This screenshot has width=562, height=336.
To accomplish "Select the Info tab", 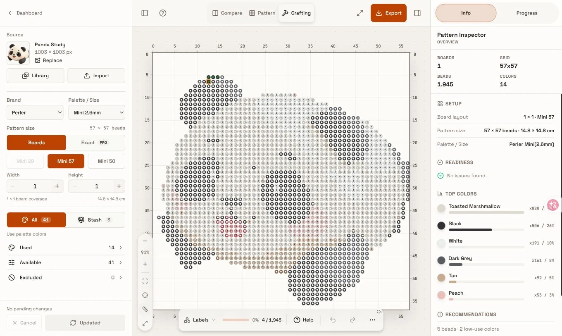I will click(466, 13).
